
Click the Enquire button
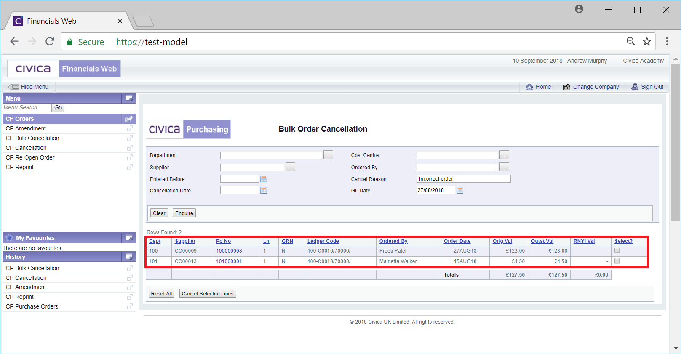184,213
